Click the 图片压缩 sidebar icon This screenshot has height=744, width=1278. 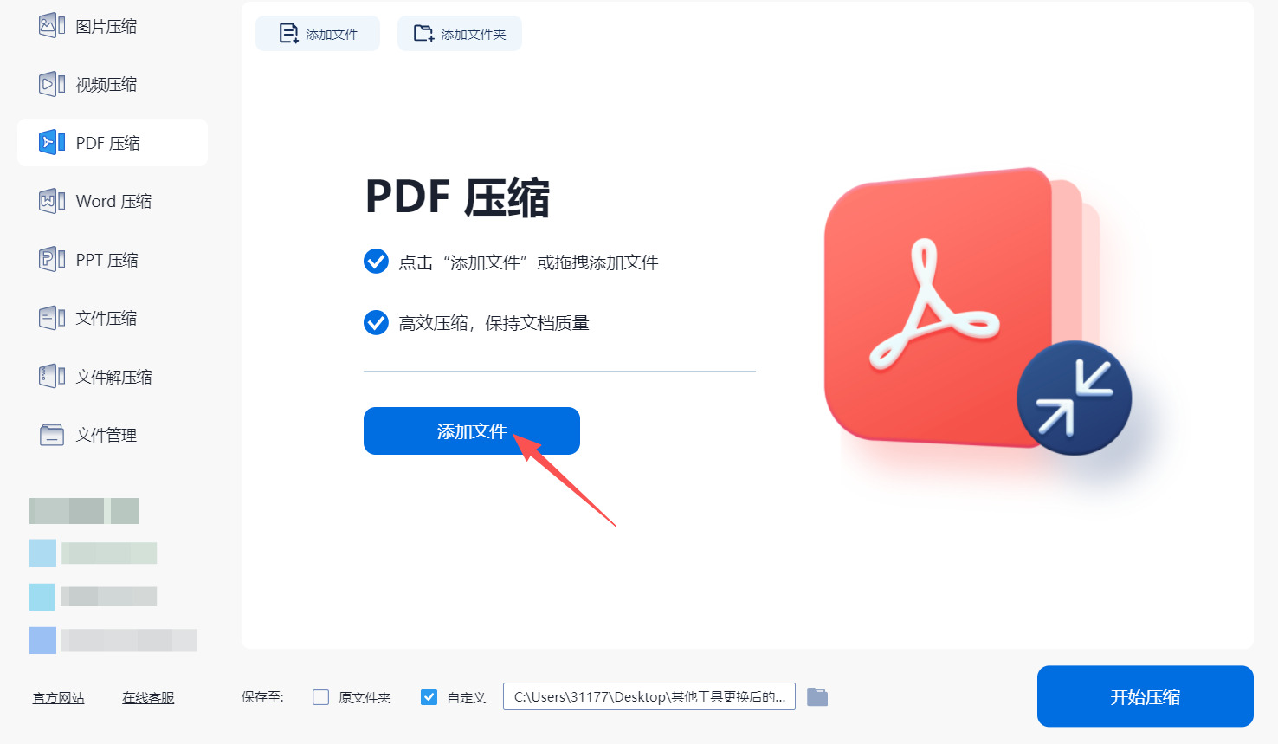52,26
